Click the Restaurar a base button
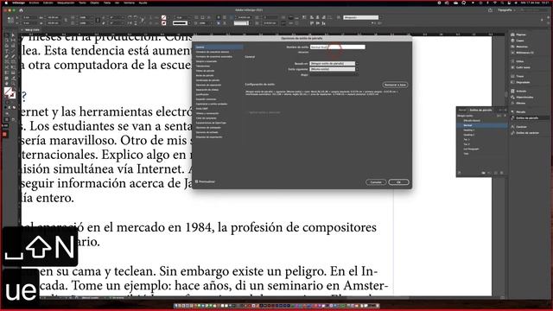Image resolution: width=553 pixels, height=311 pixels. 395,85
